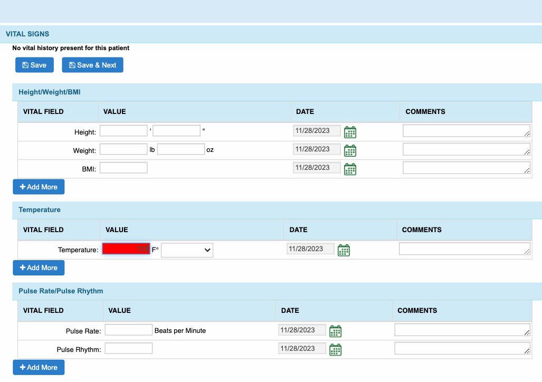Focus the Height feet input box
The height and width of the screenshot is (382, 542).
coord(123,131)
